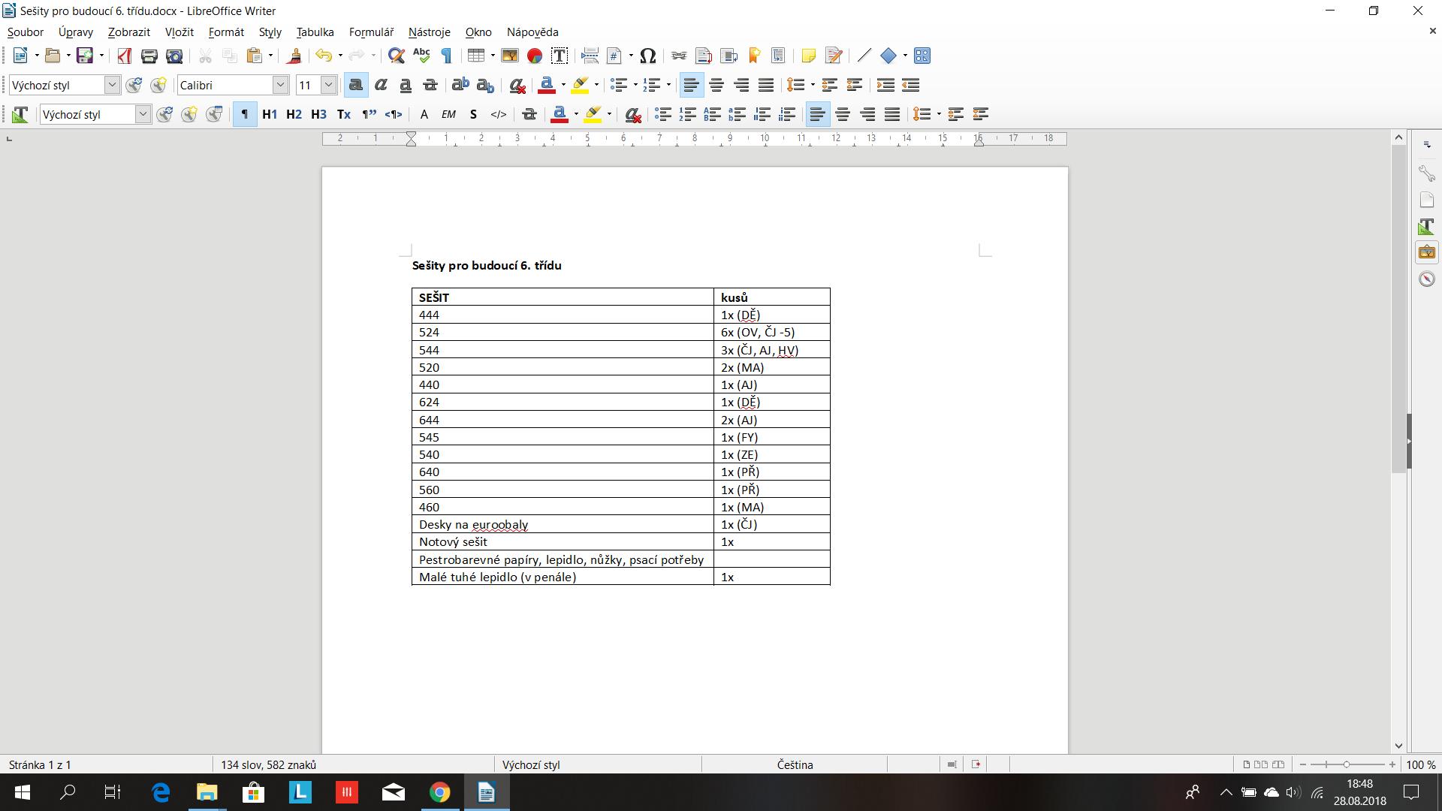Open the Nástroje menu
The height and width of the screenshot is (811, 1442).
coord(429,32)
